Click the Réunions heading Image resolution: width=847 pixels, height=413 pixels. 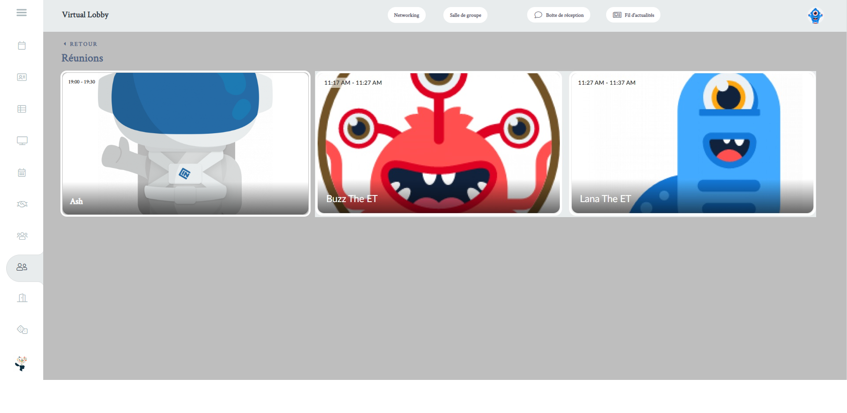(x=82, y=58)
